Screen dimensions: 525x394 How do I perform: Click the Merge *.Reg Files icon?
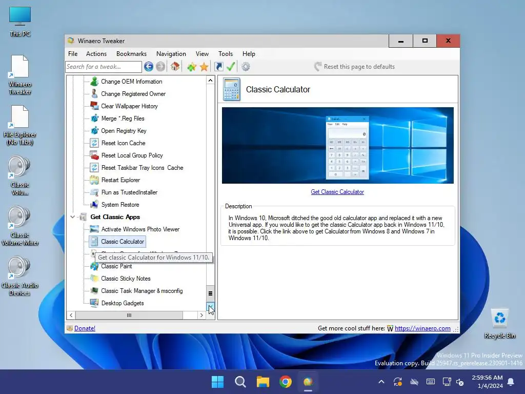point(94,119)
